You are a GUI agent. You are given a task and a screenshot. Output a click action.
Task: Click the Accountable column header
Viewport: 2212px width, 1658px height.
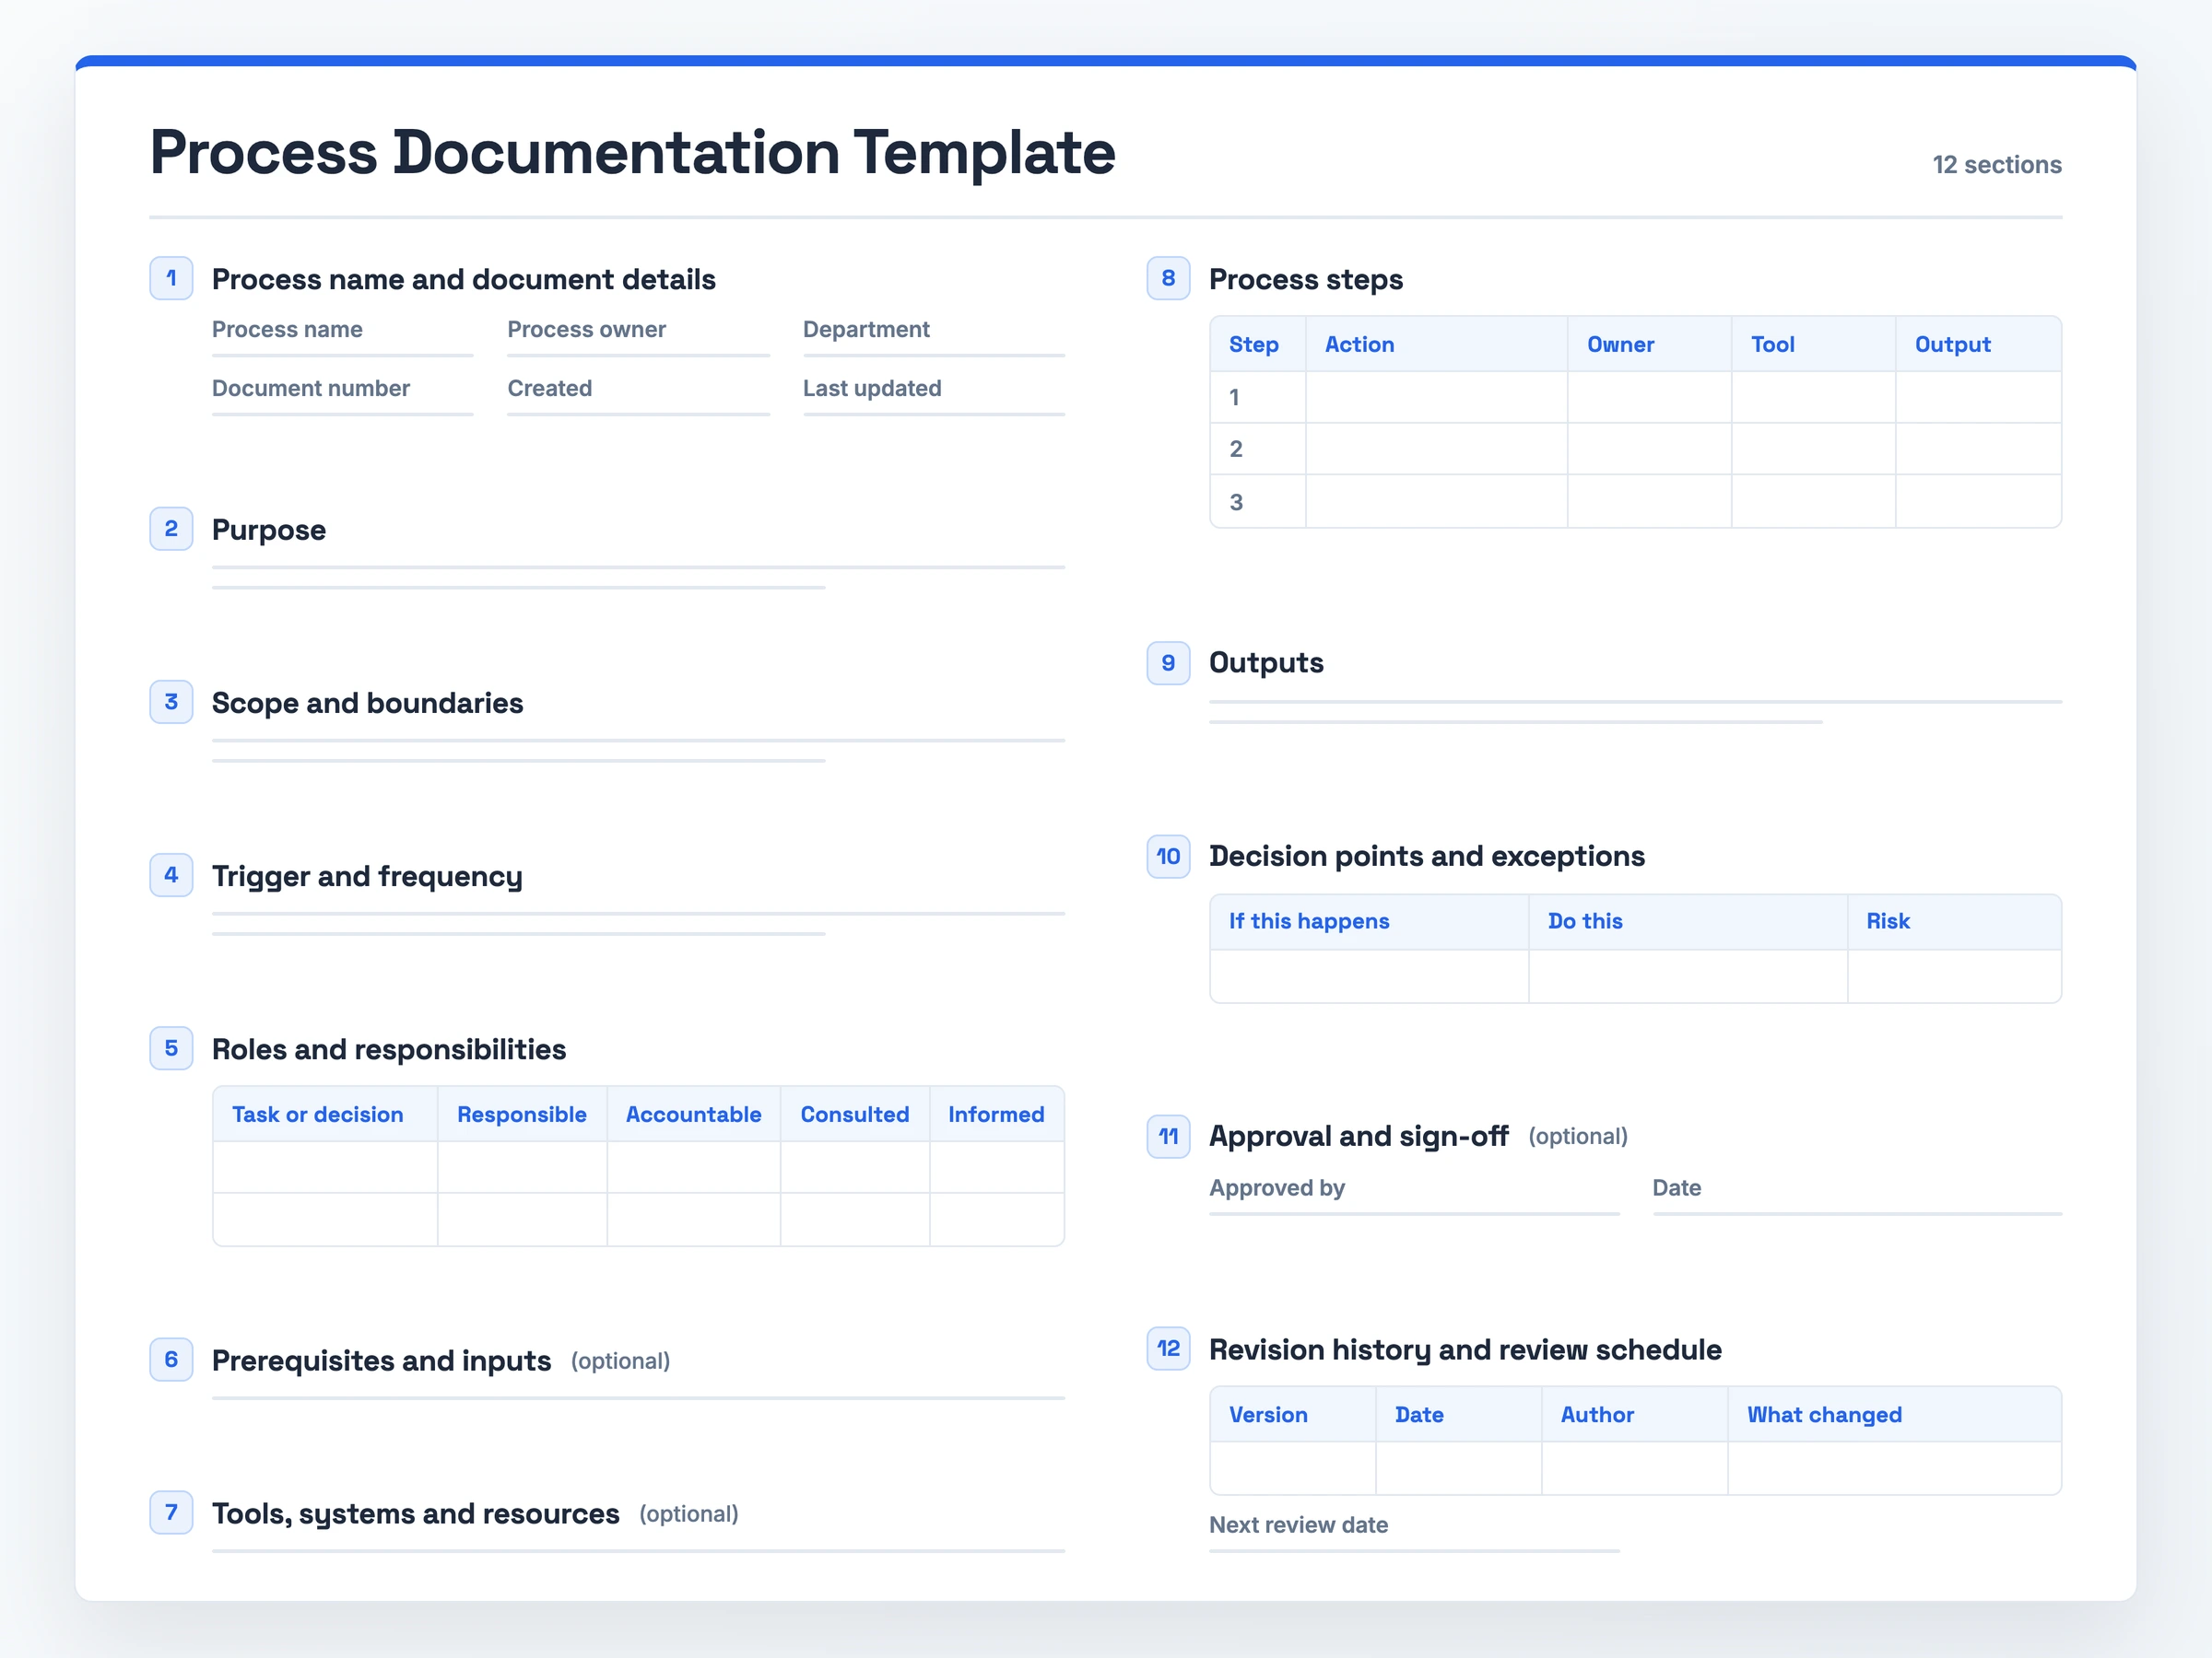(x=693, y=1115)
